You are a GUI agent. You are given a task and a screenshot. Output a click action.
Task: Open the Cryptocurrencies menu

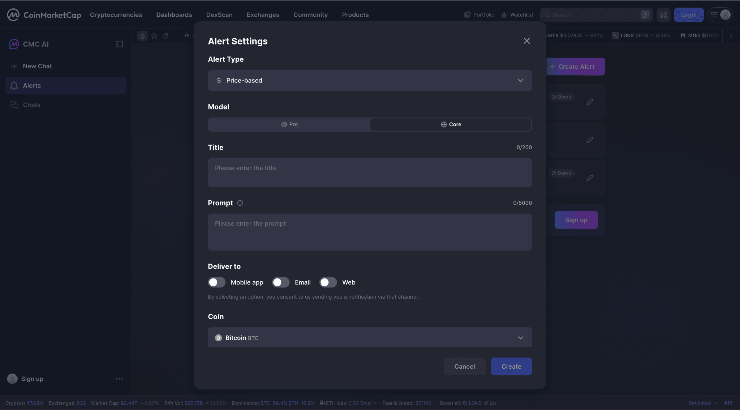tap(116, 15)
